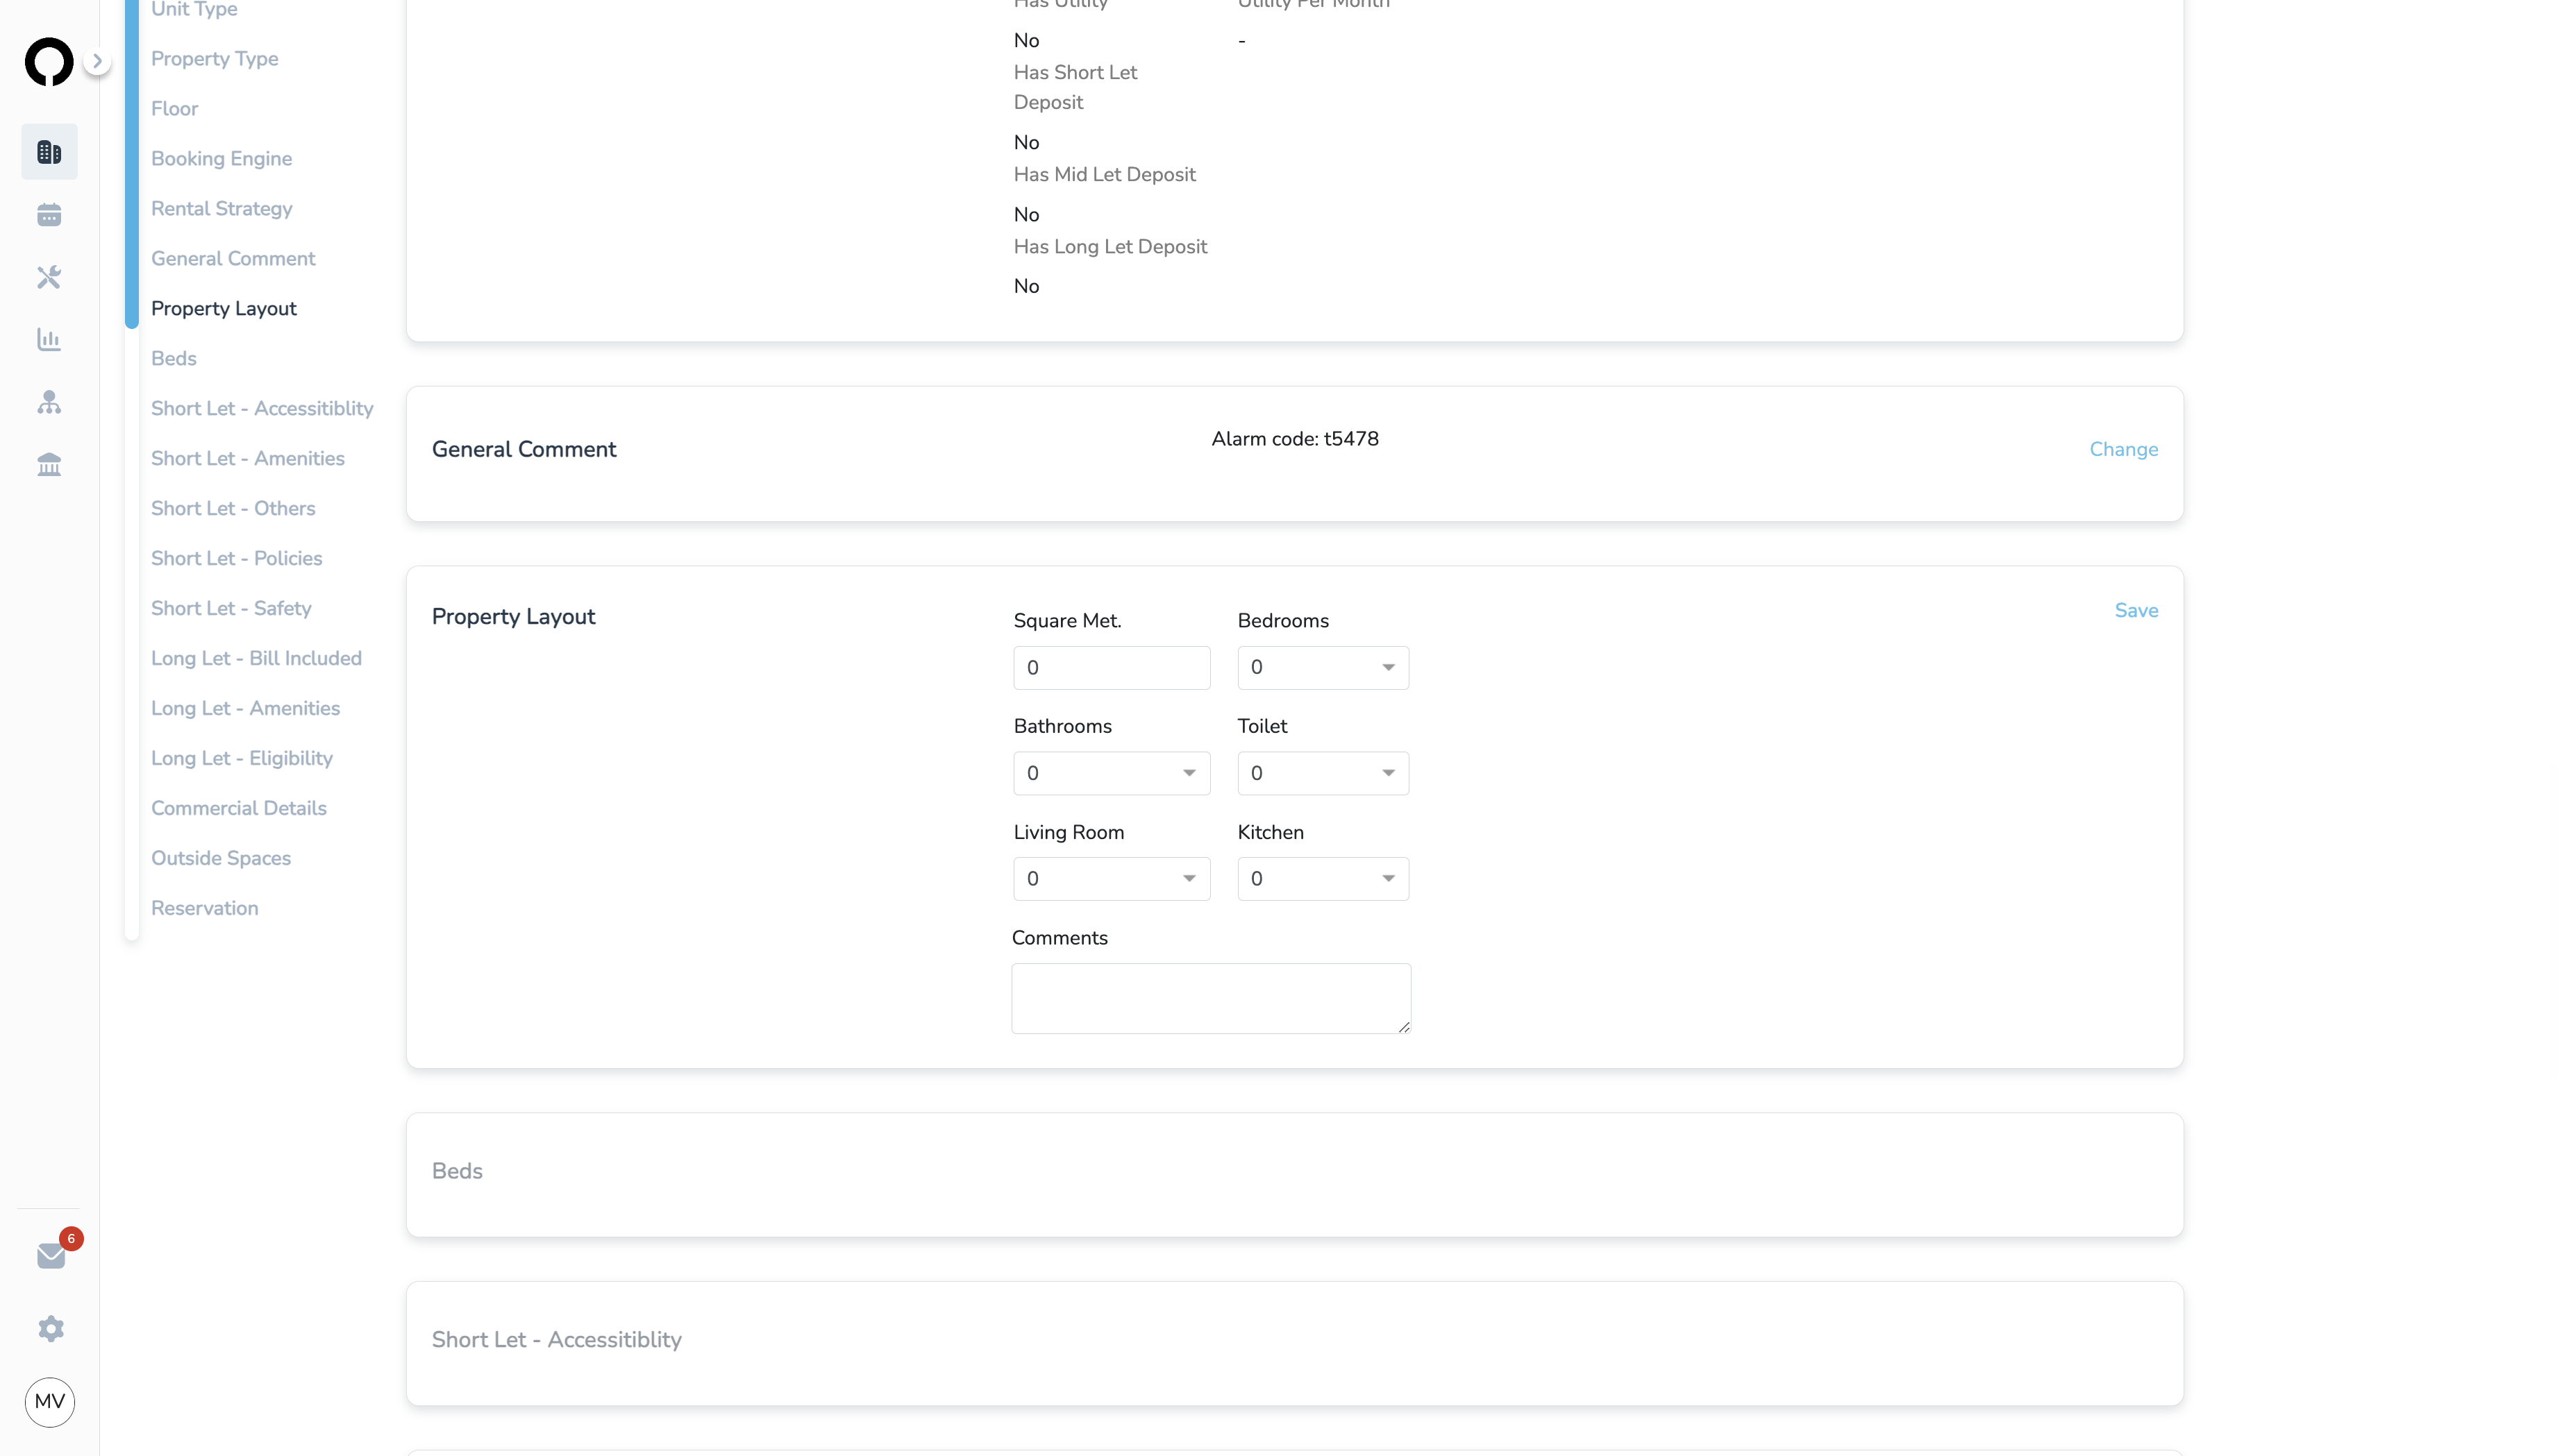
Task: Focus the Square Met. input field
Action: (1112, 668)
